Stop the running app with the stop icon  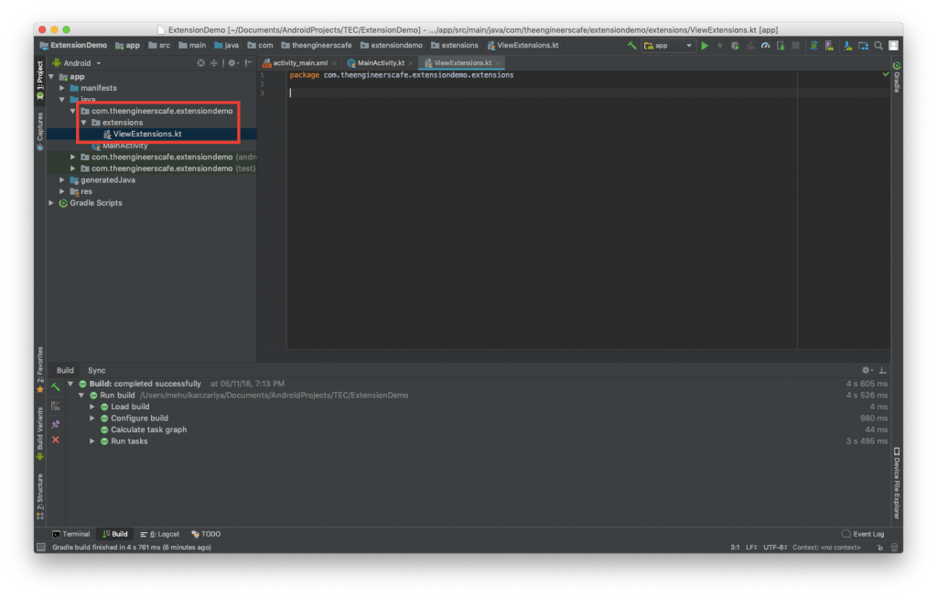[794, 45]
